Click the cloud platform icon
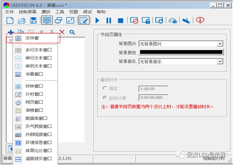Screen dimensions: 233x165 pyautogui.click(x=173, y=20)
